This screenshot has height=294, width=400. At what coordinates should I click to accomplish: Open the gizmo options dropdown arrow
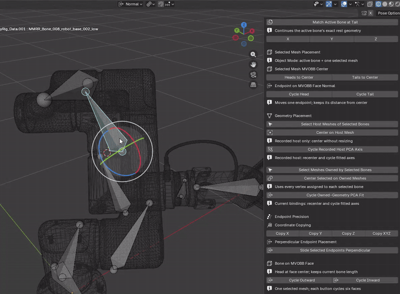pos(335,4)
